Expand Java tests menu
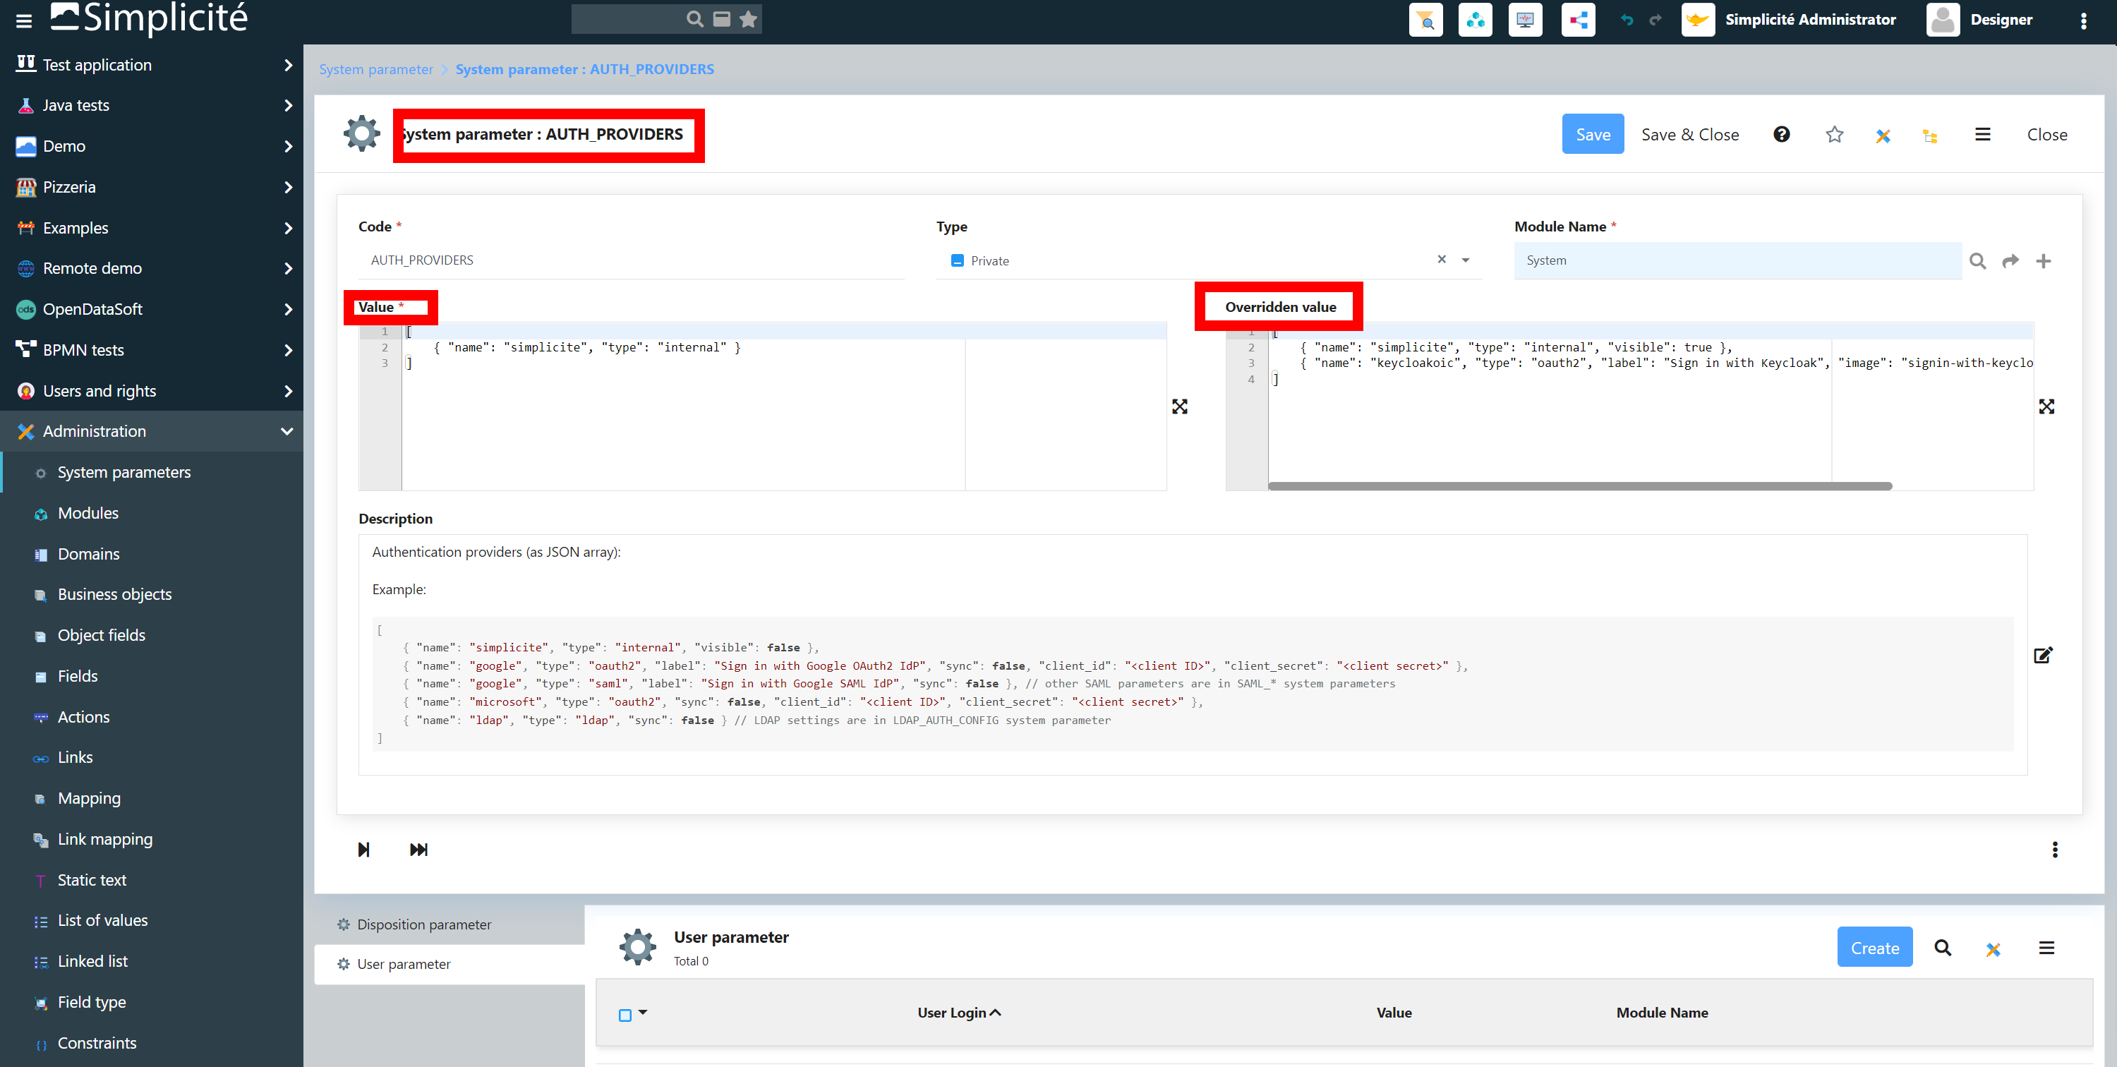The width and height of the screenshot is (2117, 1067). pos(151,105)
